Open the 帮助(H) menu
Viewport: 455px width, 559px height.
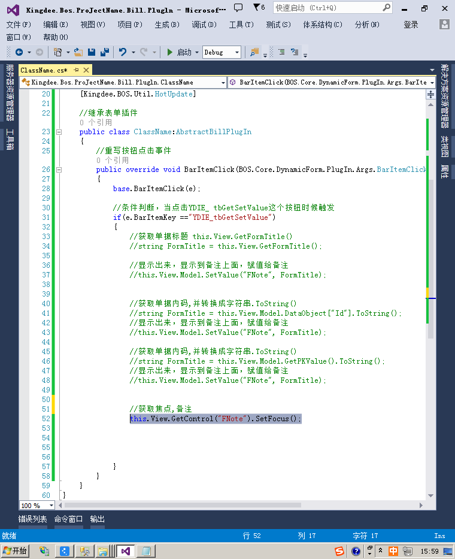[x=56, y=37]
